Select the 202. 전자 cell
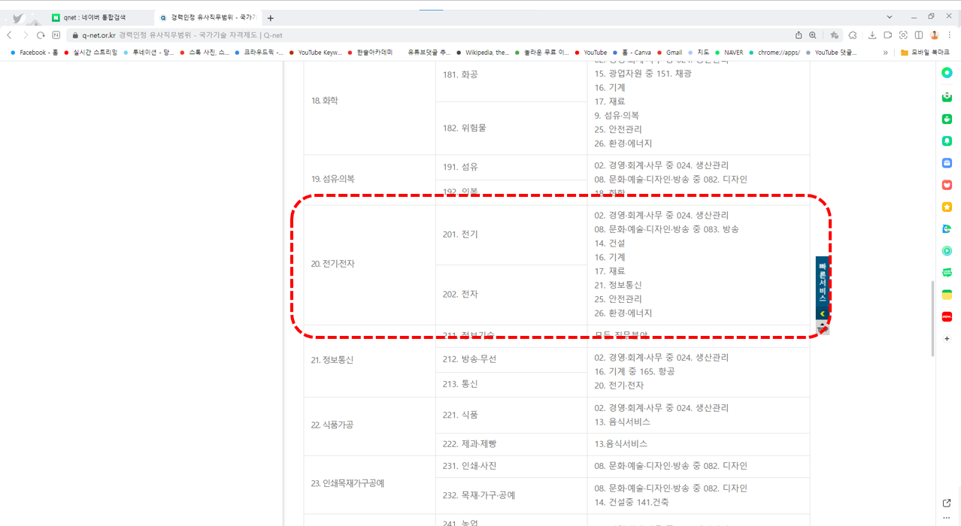This screenshot has height=526, width=961. 511,295
